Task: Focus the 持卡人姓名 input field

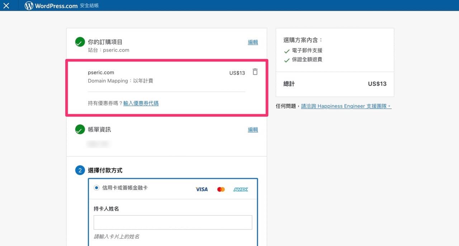Action: point(173,222)
